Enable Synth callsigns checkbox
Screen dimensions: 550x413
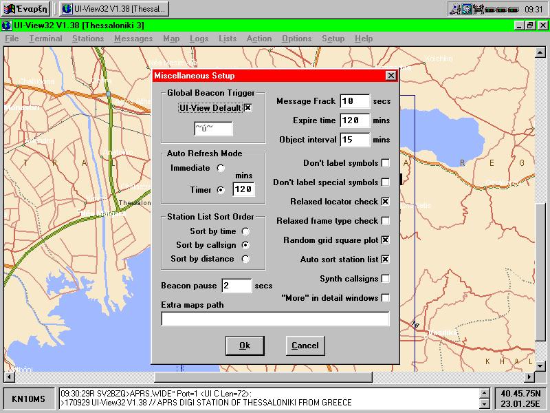385,279
